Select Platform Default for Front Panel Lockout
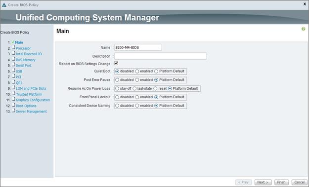Viewport: 309px width, 187px height. coord(156,97)
